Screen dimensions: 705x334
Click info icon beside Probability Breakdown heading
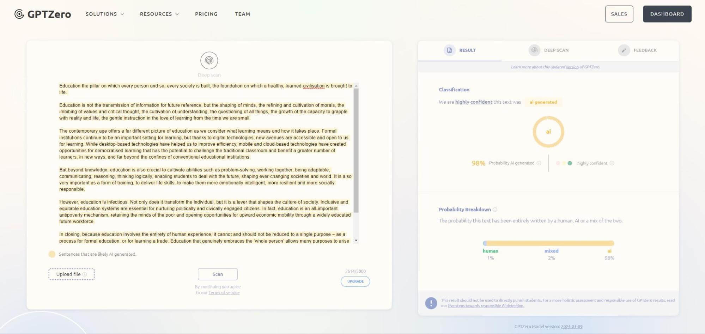point(495,209)
